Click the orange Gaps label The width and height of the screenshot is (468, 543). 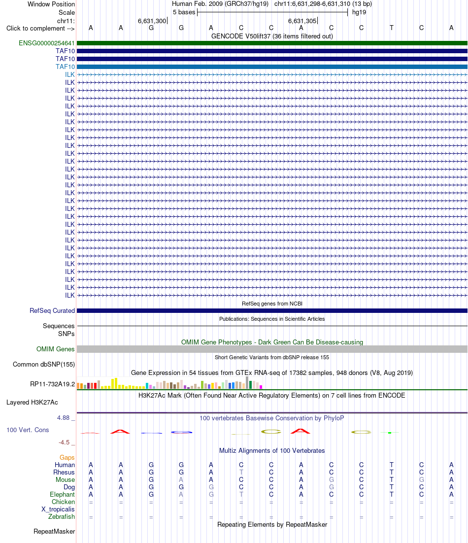(x=67, y=457)
